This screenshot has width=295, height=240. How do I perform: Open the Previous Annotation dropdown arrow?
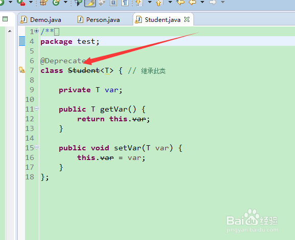point(170,2)
